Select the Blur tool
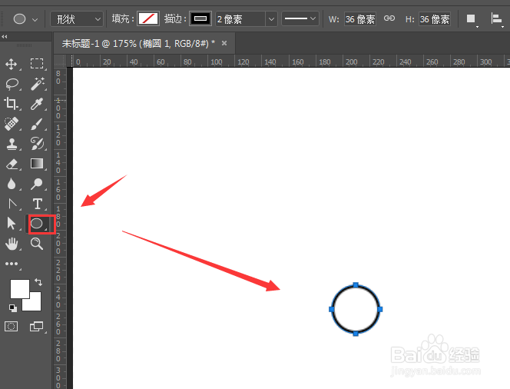 (x=12, y=184)
